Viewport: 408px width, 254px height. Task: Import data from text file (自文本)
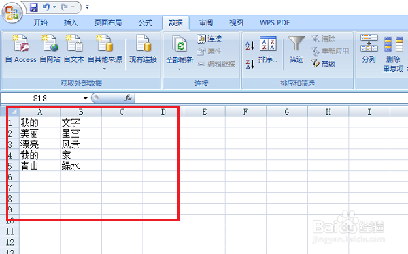click(x=74, y=49)
